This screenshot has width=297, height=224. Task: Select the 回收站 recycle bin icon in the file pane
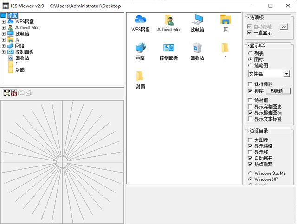197,48
